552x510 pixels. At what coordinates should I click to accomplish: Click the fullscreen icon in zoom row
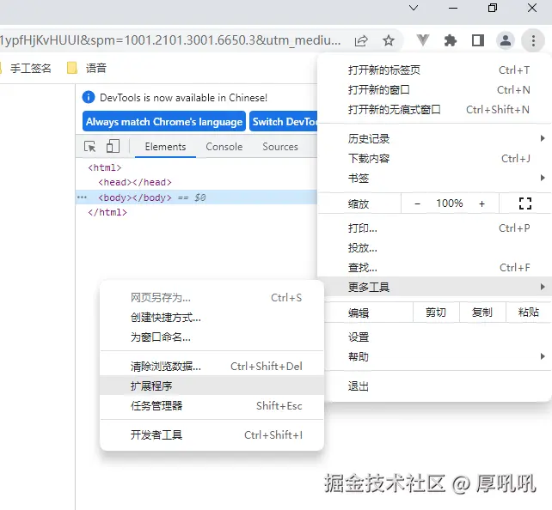tap(524, 203)
